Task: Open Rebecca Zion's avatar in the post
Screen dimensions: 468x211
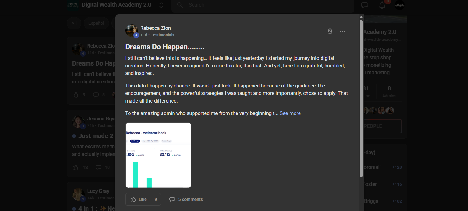Action: tap(132, 31)
